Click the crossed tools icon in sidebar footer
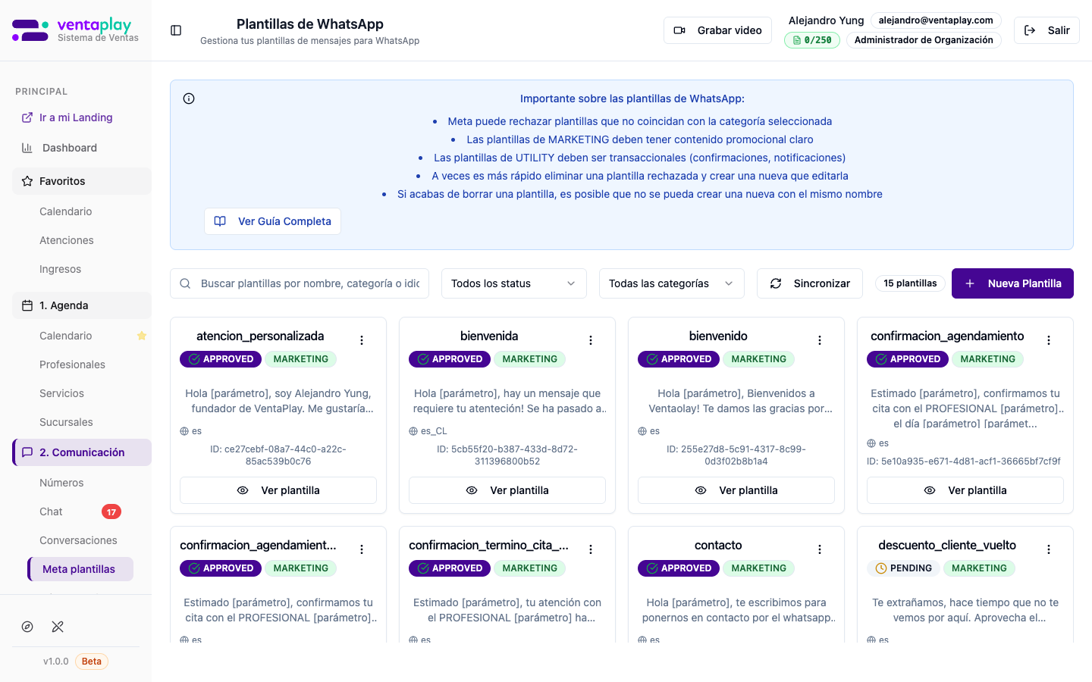 coord(58,627)
